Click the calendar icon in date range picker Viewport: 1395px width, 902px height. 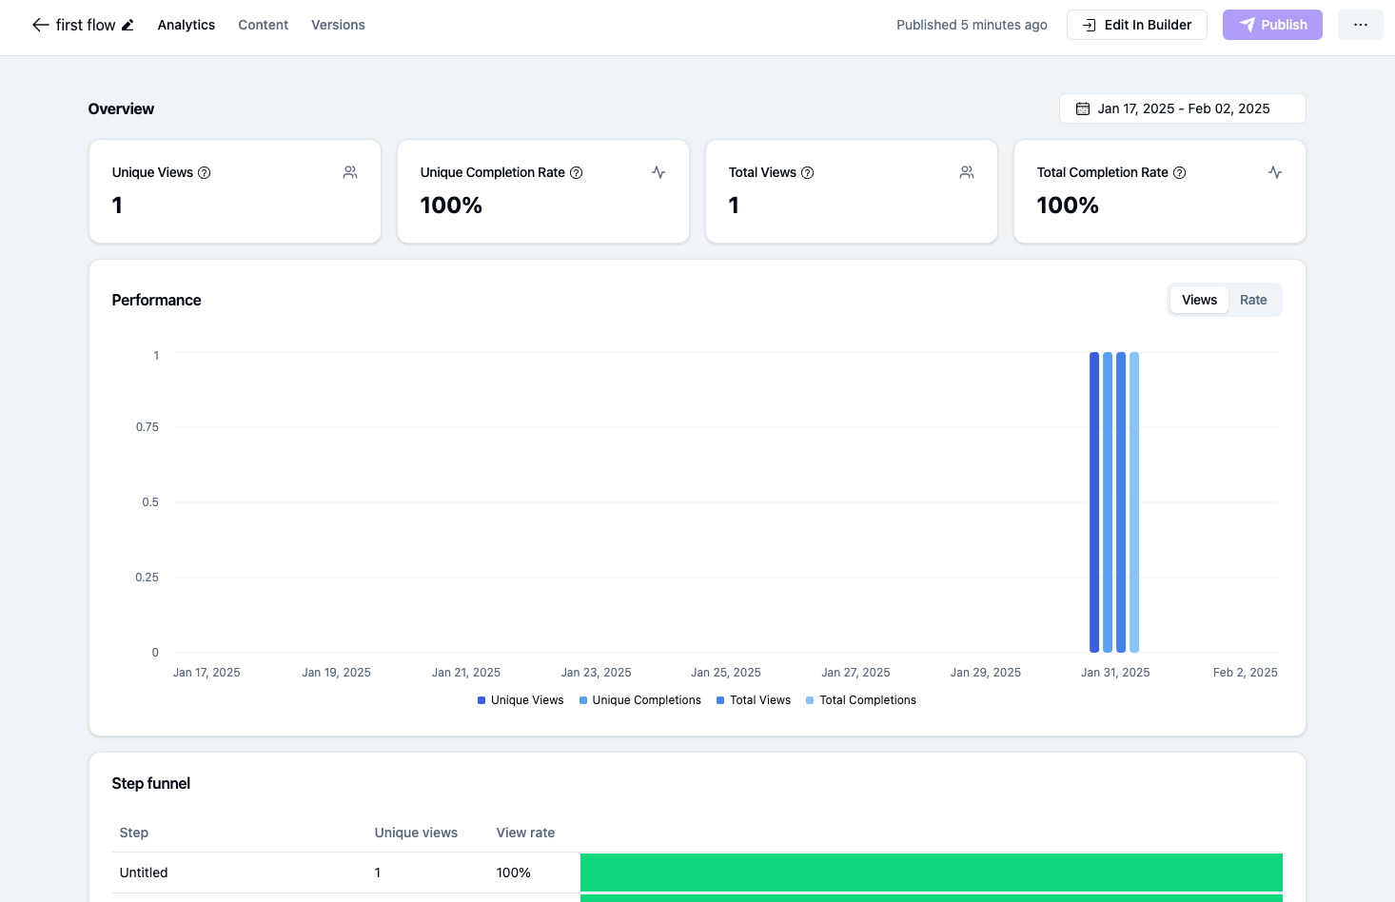click(1083, 108)
